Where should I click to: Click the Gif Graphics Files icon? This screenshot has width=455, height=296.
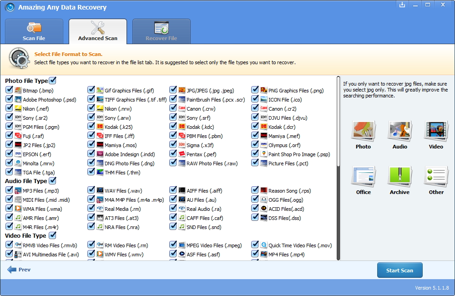(100, 90)
